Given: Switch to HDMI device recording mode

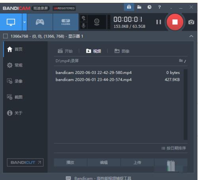Looking at the screenshot, I should pos(66,22).
